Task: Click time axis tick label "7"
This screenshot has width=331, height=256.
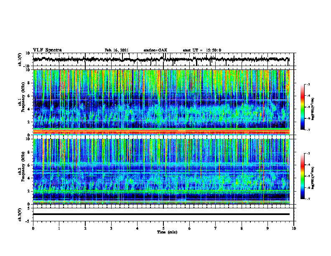Action: [x=216, y=228]
